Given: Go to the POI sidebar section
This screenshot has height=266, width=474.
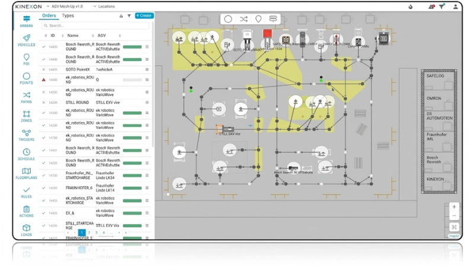Looking at the screenshot, I should (26, 60).
